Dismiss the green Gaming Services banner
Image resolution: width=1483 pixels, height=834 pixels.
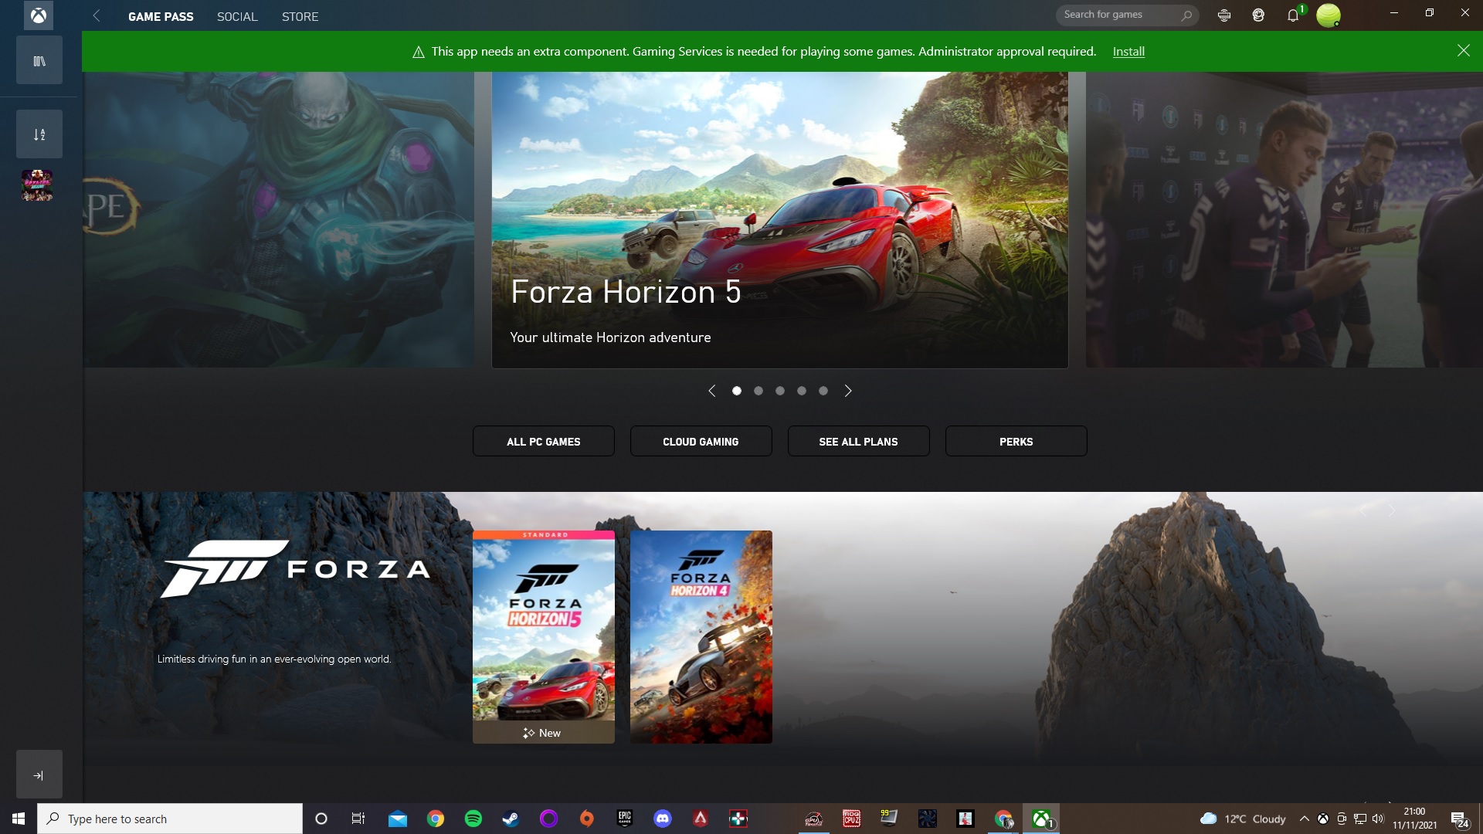[1464, 50]
